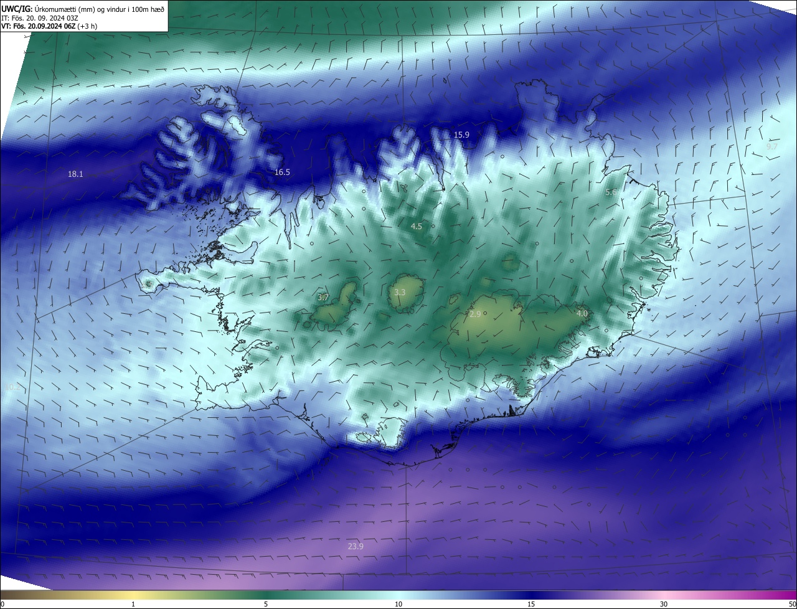Click the 4.5 value in north-central highlands

click(417, 227)
